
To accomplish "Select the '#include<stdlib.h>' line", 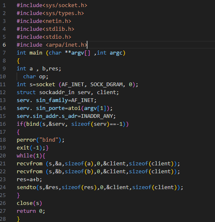I will [45, 29].
